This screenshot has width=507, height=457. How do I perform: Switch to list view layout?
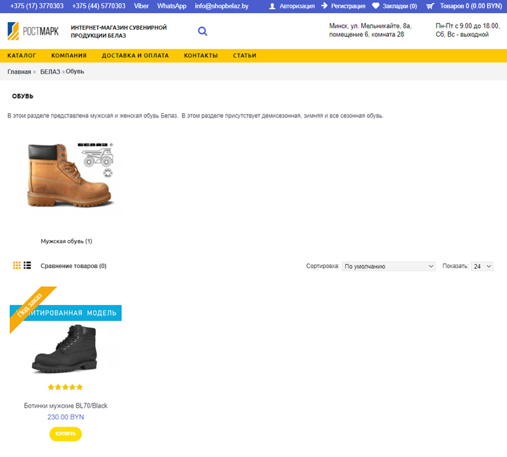(27, 265)
